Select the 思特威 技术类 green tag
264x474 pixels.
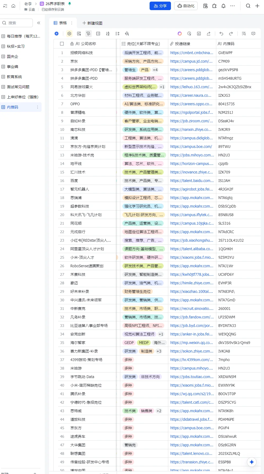(130, 411)
